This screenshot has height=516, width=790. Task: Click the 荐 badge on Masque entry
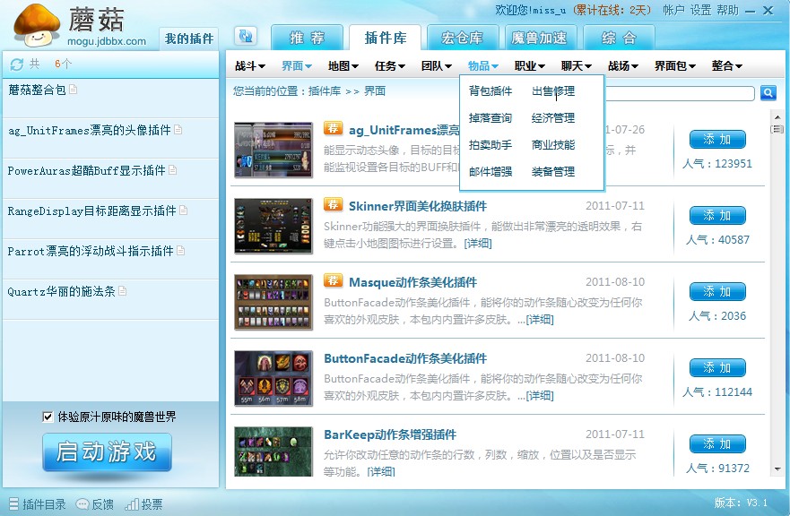pyautogui.click(x=333, y=280)
